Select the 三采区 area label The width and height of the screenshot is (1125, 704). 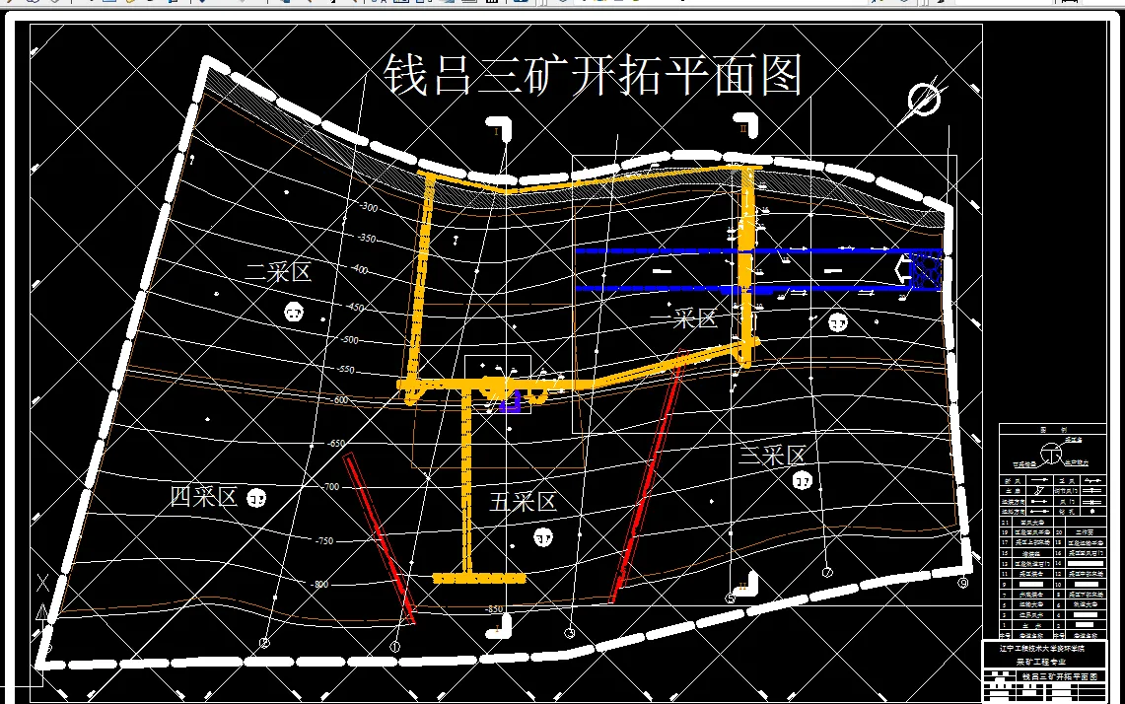(x=773, y=456)
